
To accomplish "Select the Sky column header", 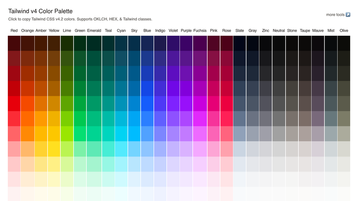I will point(134,31).
